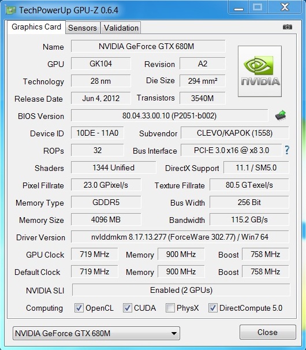Click Default Clock row Boost 758 MHz field
The width and height of the screenshot is (306, 350).
point(266,271)
